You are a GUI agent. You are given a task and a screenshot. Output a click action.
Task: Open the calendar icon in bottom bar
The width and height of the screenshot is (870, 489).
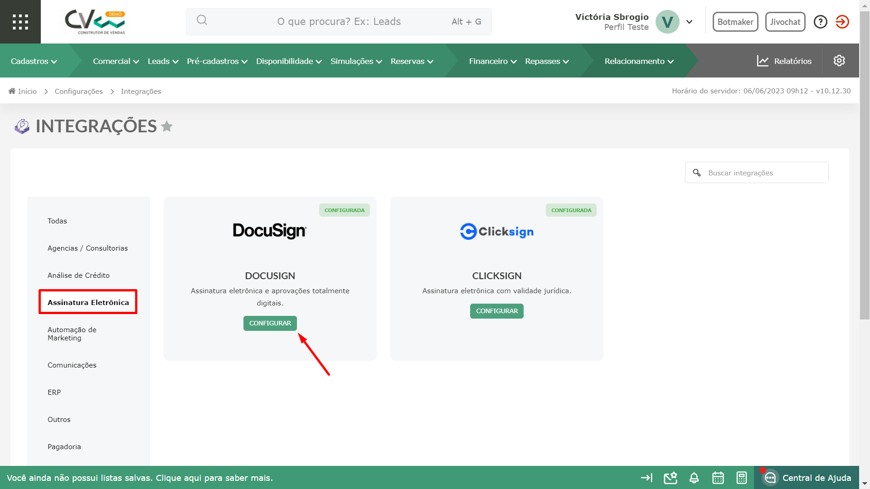click(718, 478)
